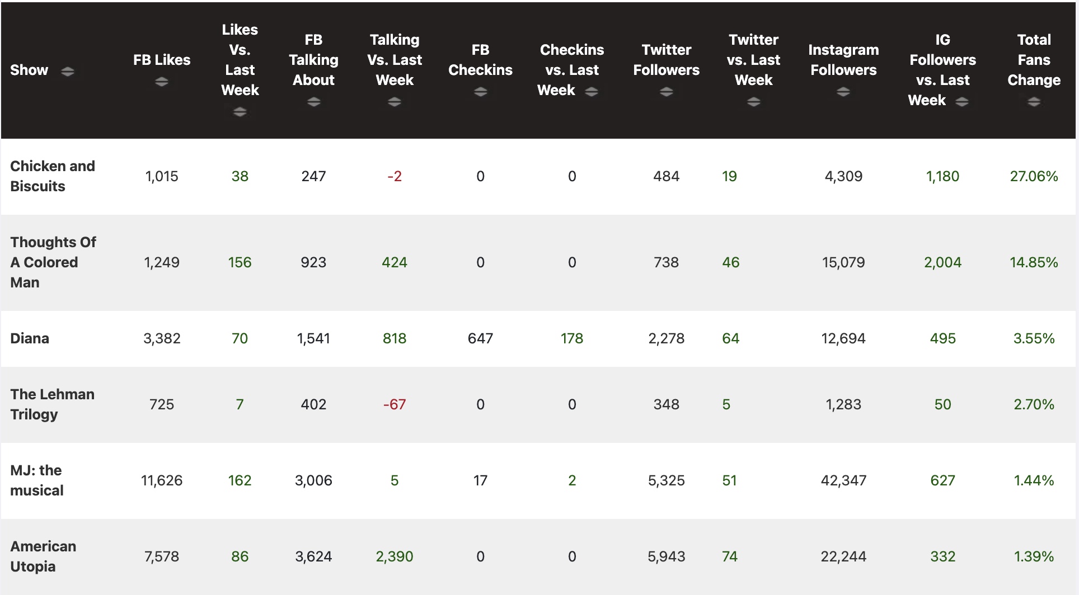Click the American Utopia show name
1079x595 pixels.
pyautogui.click(x=43, y=556)
